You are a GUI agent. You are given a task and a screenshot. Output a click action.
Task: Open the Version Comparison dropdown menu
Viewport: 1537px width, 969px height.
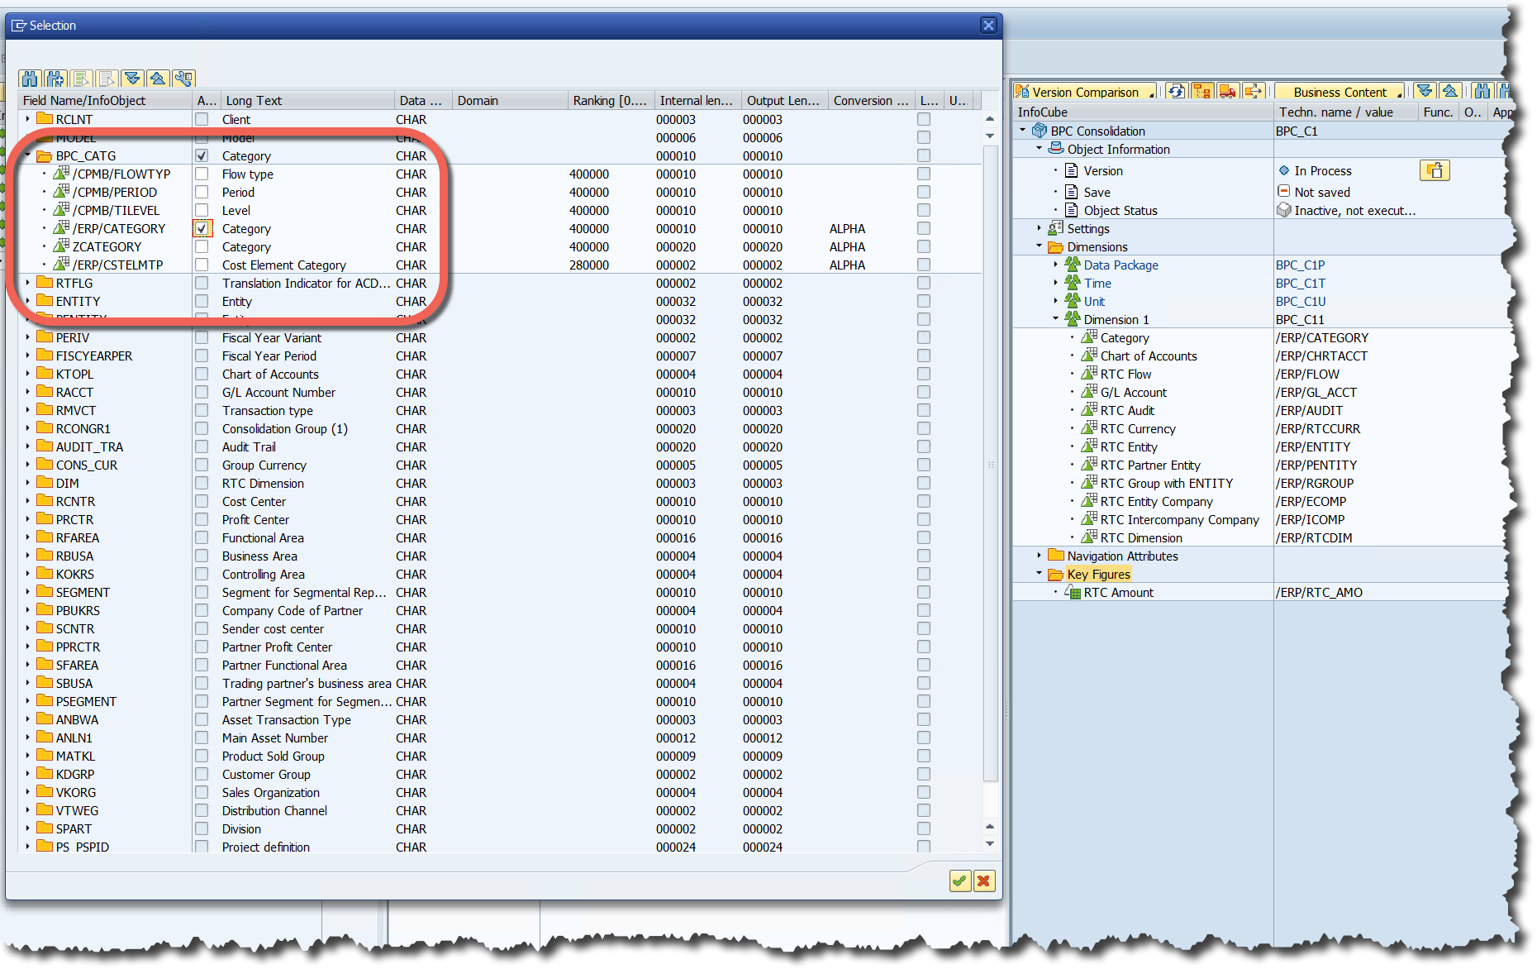coord(1152,94)
